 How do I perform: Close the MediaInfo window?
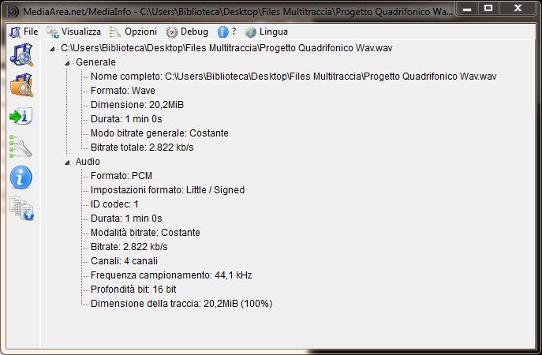coord(518,9)
